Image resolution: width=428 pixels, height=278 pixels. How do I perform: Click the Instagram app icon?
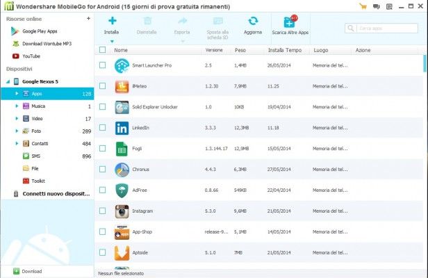pos(122,211)
